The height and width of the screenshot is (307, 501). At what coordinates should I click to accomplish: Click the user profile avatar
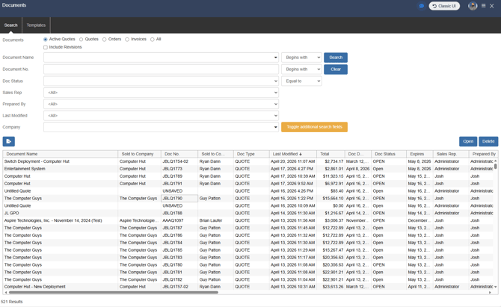(473, 6)
